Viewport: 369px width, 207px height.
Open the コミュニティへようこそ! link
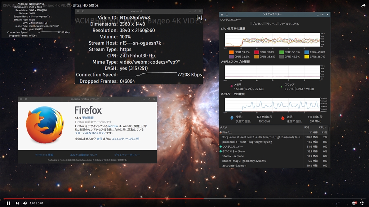(x=125, y=139)
